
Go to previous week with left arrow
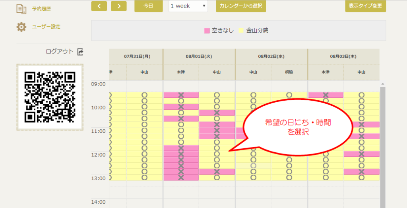click(x=99, y=6)
